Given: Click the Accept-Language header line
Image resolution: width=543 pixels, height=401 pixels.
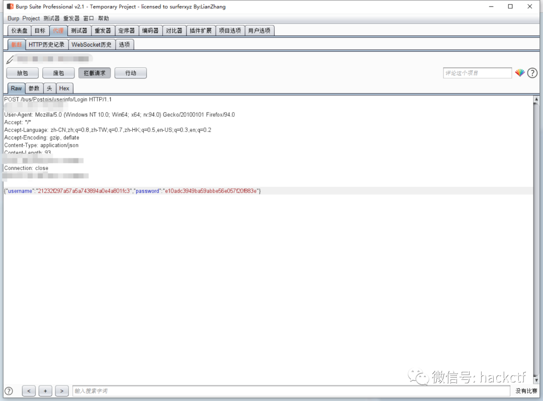Looking at the screenshot, I should coord(108,130).
